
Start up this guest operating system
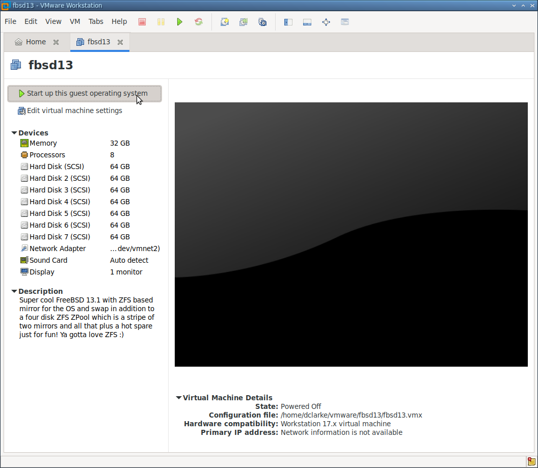point(85,94)
